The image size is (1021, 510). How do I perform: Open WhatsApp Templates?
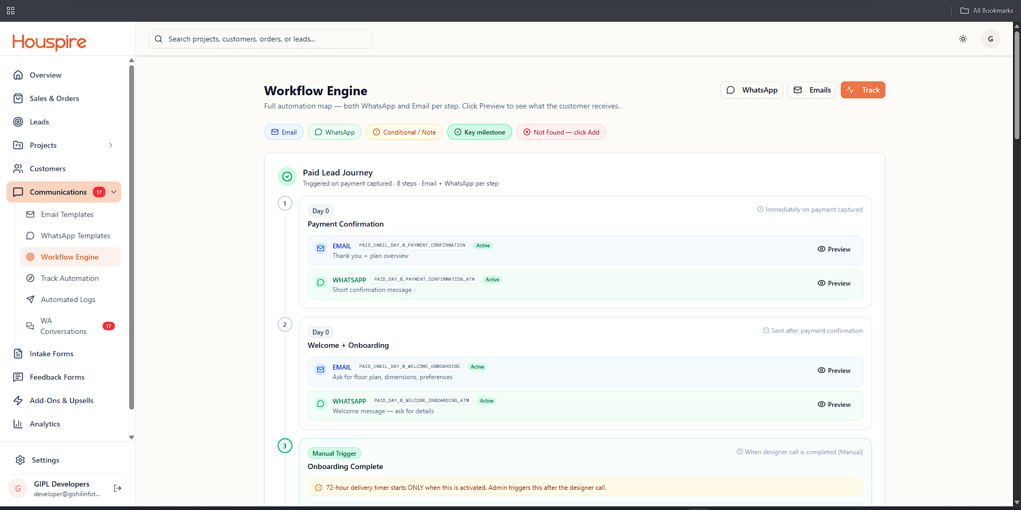(x=70, y=236)
